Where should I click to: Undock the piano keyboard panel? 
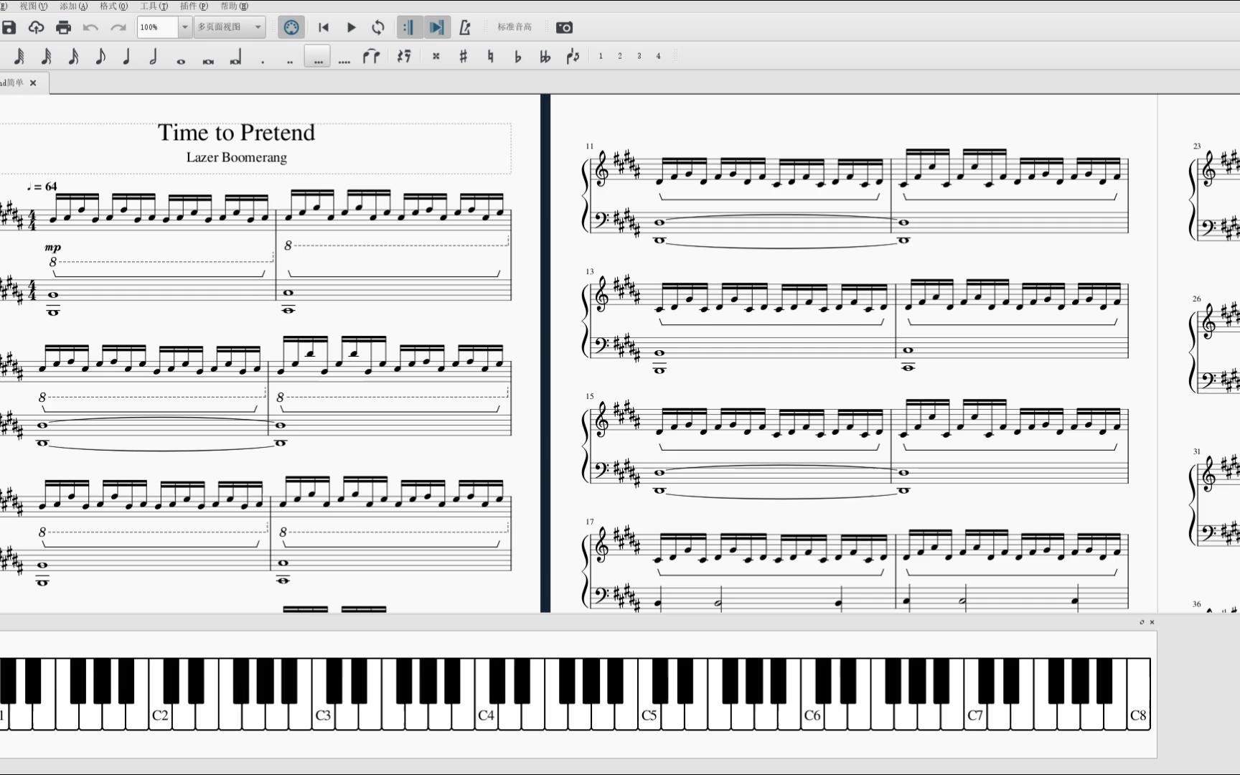tap(1142, 622)
